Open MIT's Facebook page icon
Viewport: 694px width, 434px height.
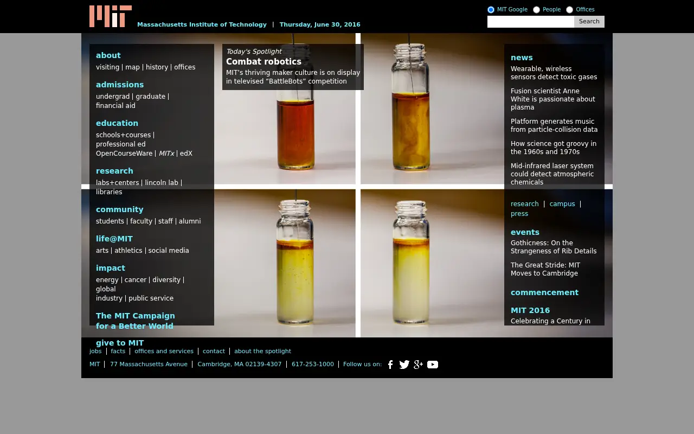coord(390,365)
